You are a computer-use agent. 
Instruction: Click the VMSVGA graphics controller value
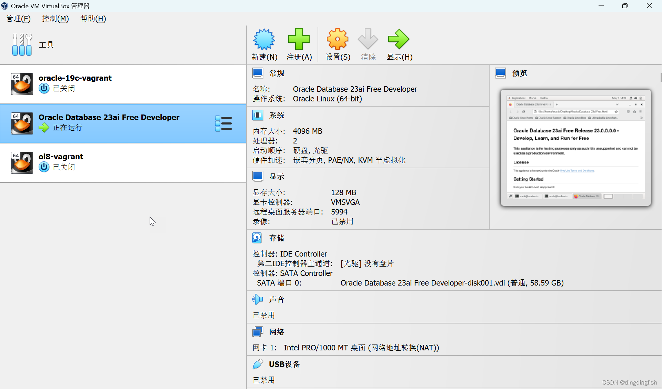point(345,202)
